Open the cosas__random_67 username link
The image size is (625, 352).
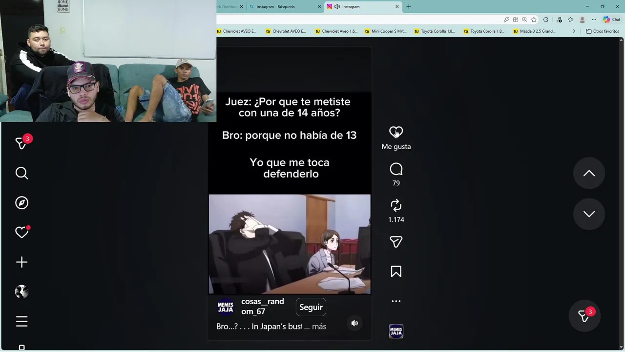263,307
